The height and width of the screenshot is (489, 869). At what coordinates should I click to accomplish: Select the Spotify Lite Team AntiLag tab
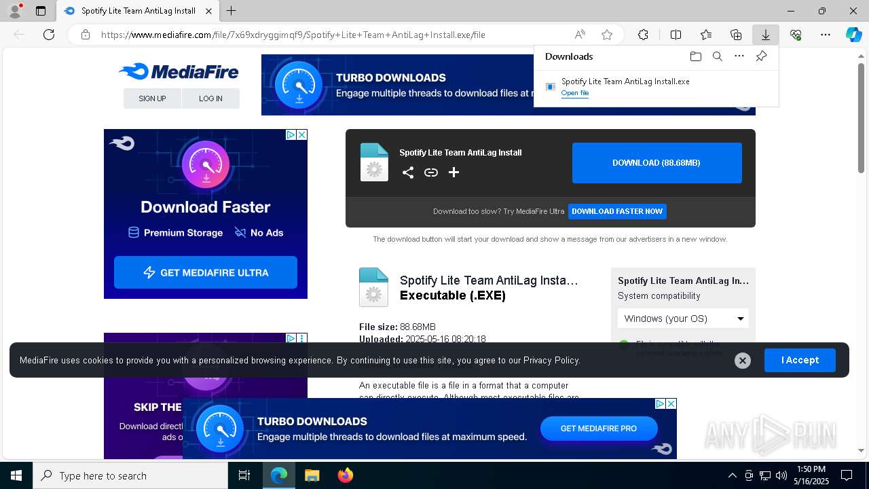coord(138,11)
